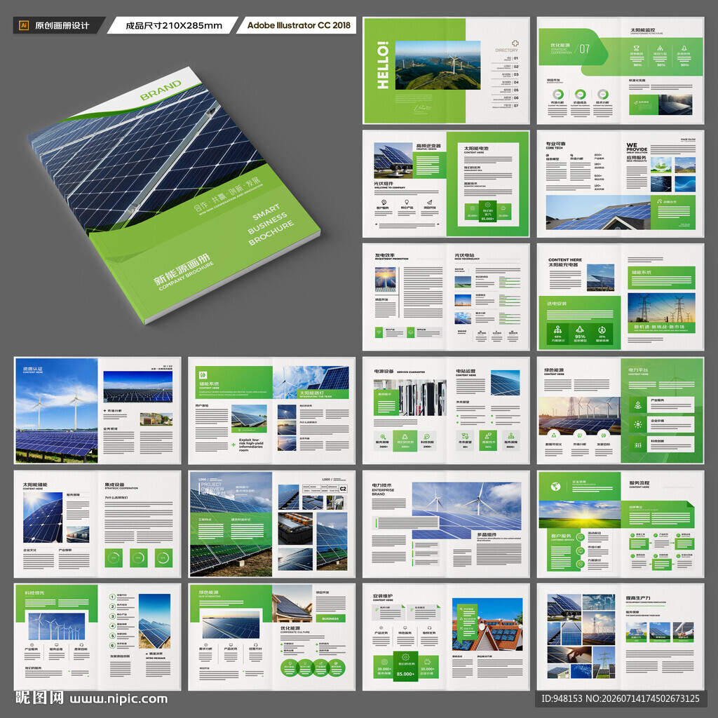Click the orange Ai Illustrator icon

coord(24,26)
